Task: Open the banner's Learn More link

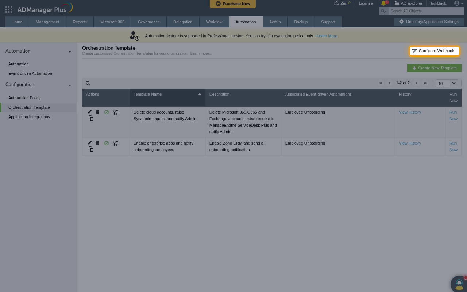Action: point(327,36)
